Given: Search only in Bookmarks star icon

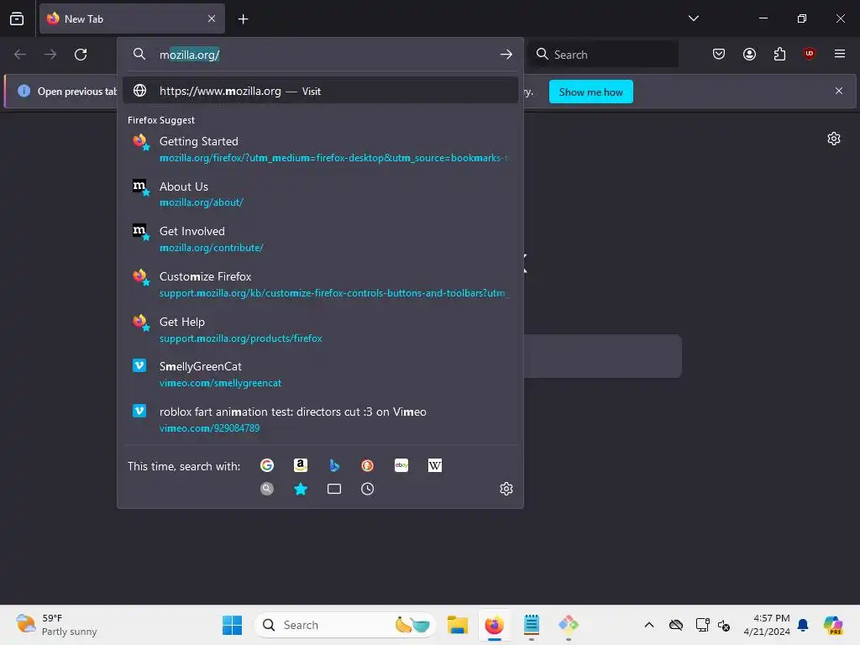Looking at the screenshot, I should click(301, 489).
